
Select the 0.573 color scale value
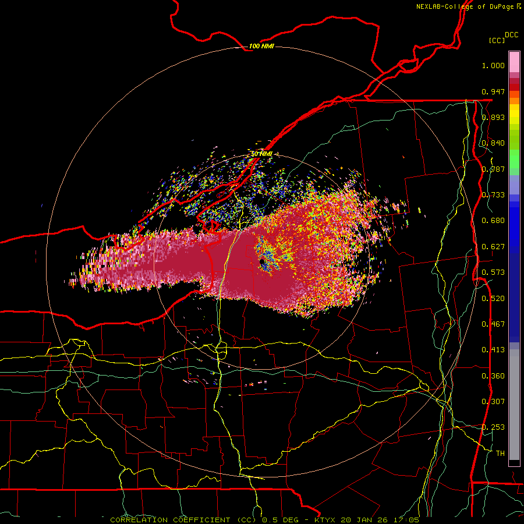tap(493, 272)
